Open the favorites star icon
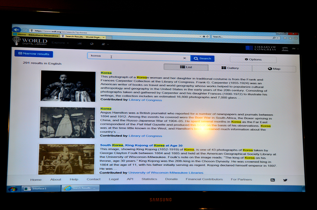This screenshot has width=317, height=210. (290, 38)
